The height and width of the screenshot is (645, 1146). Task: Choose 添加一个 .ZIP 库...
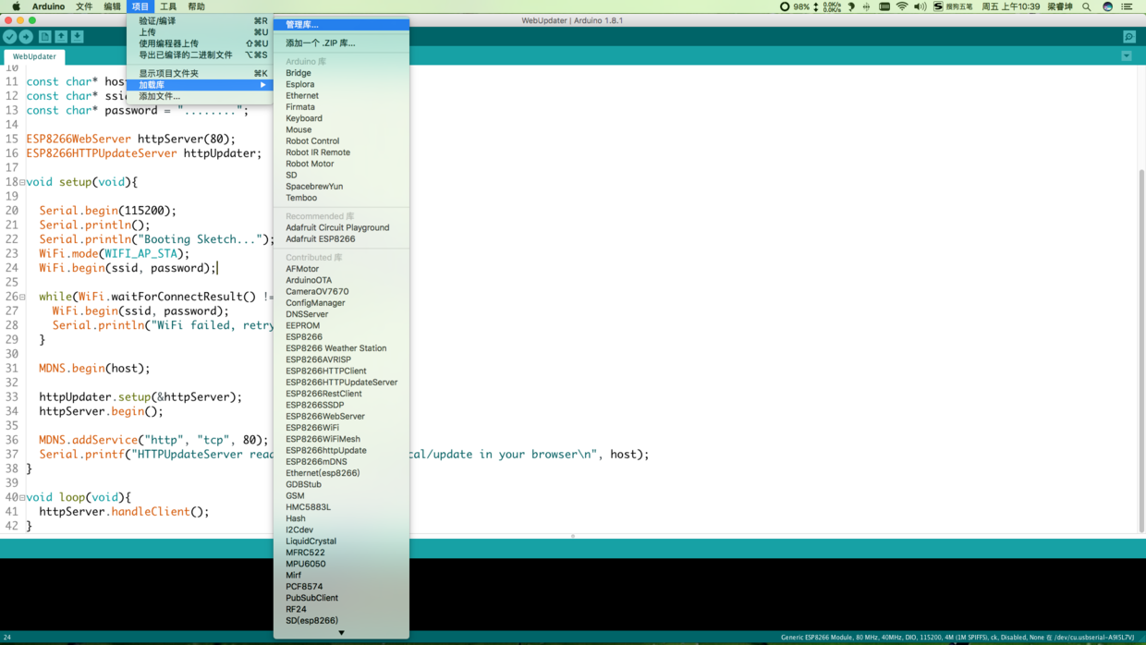341,43
